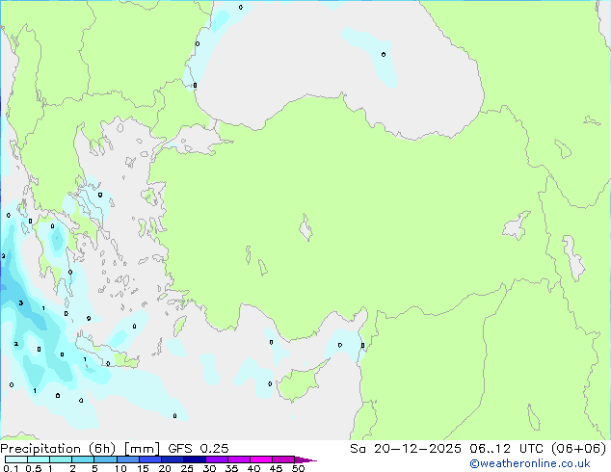Click the 25–30 mm navy legend swatch
The image size is (611, 472).
click(x=194, y=459)
